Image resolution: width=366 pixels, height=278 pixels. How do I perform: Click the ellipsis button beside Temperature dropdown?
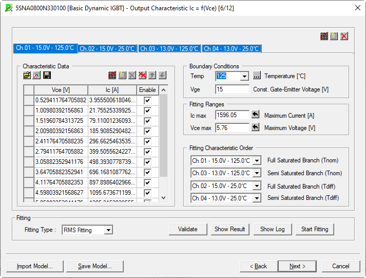coord(257,76)
